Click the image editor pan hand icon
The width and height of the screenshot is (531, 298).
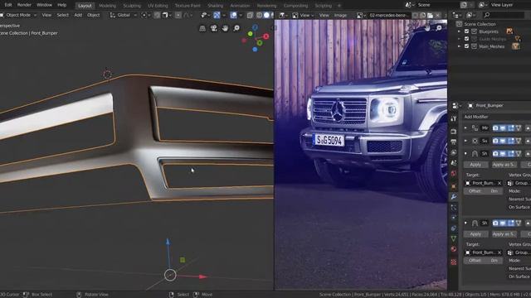point(427,28)
